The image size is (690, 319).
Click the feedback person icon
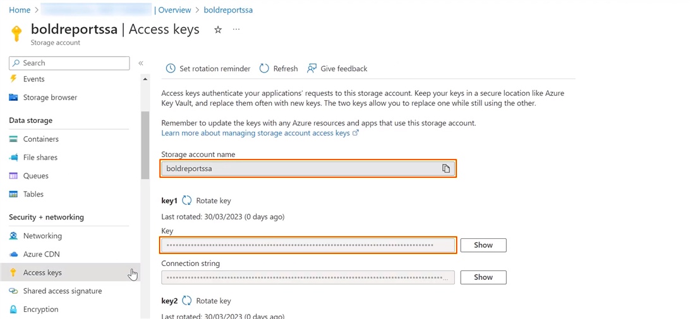pyautogui.click(x=312, y=69)
